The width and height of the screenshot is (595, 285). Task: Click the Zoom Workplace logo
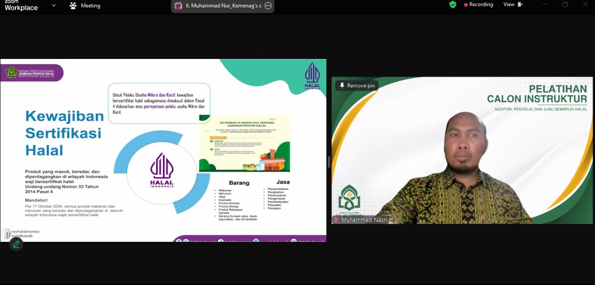tap(21, 6)
